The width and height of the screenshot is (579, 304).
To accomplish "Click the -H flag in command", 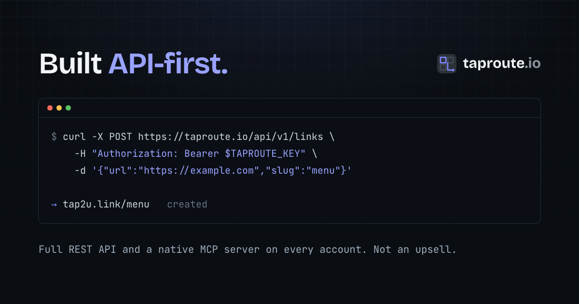I will click(80, 153).
